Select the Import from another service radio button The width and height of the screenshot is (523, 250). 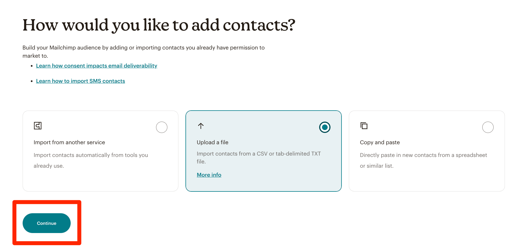click(162, 127)
